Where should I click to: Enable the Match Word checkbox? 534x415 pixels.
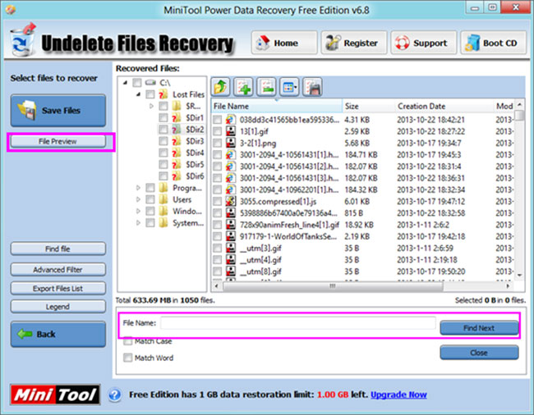pyautogui.click(x=127, y=358)
